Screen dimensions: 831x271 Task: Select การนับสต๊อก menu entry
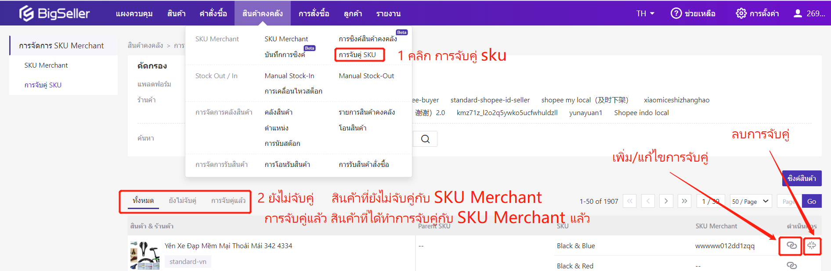click(x=282, y=143)
